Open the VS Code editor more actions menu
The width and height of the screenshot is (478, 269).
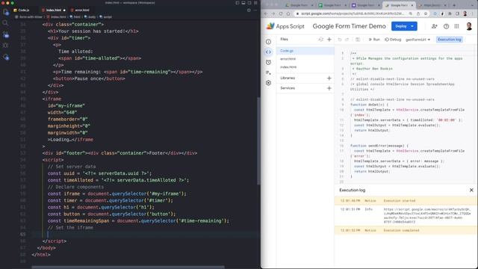coord(255,10)
